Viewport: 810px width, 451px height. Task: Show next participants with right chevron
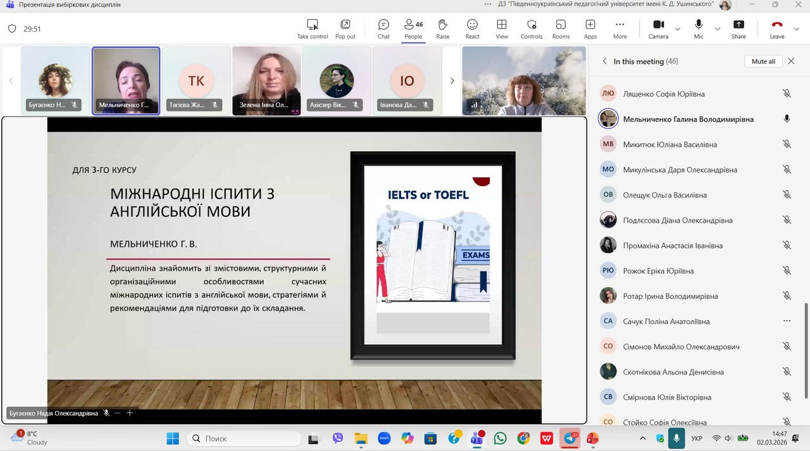452,81
